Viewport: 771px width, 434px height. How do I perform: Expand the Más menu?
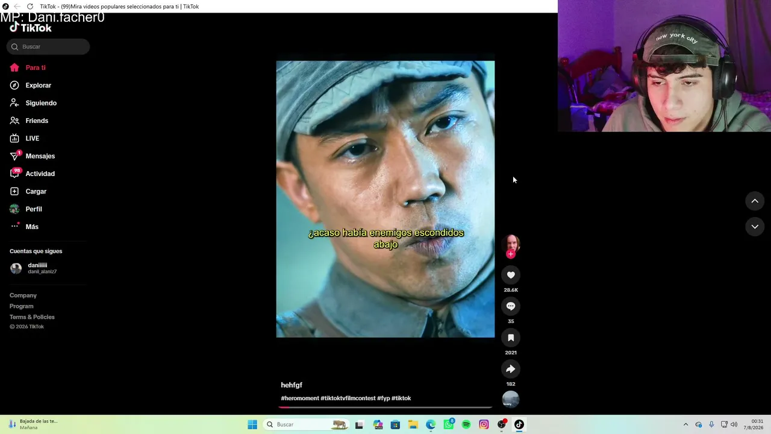24,227
